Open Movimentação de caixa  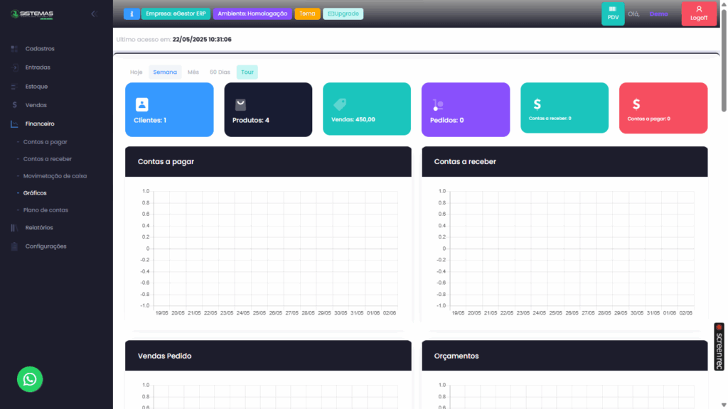click(x=55, y=176)
